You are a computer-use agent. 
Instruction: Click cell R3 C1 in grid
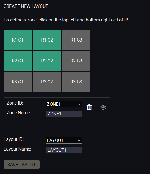pos(18,82)
